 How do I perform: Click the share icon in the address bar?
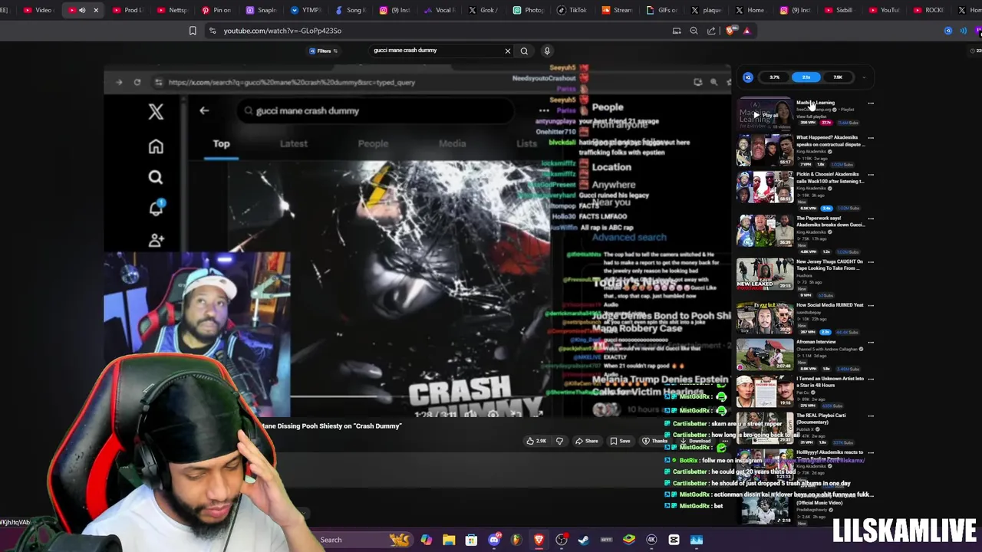point(711,31)
